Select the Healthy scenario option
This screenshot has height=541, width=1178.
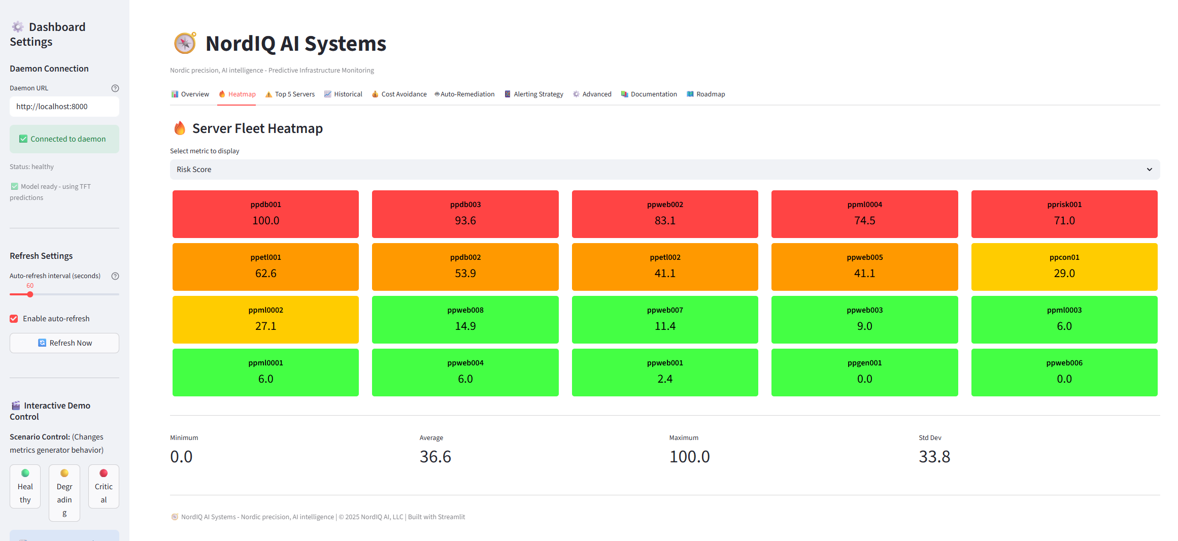click(25, 486)
